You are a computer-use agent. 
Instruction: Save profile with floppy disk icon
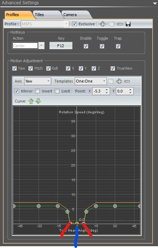coord(128,24)
